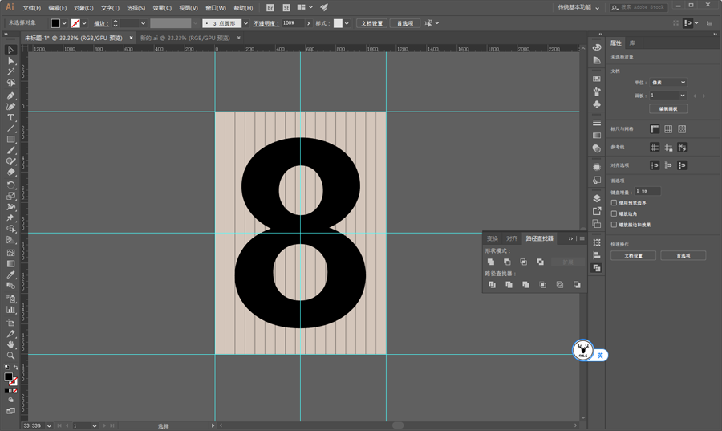Select the Type tool

[10, 117]
